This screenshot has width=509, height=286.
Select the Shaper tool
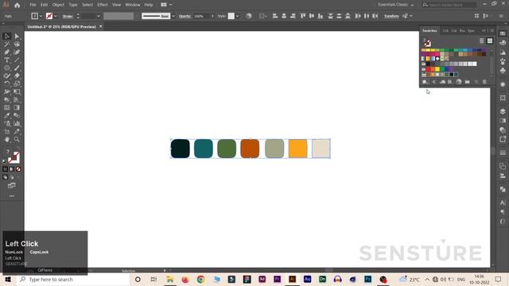[7, 76]
